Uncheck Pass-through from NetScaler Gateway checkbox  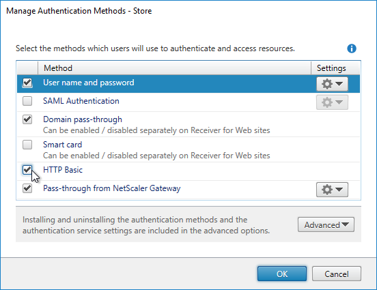coord(27,188)
